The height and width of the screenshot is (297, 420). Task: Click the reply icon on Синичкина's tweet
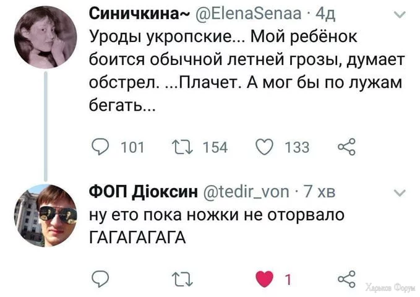[x=100, y=147]
